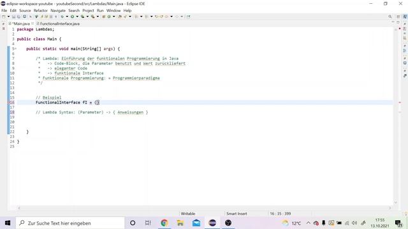The image size is (408, 229).
Task: Expand the Run configurations dropdown arrow
Action: tap(77, 17)
